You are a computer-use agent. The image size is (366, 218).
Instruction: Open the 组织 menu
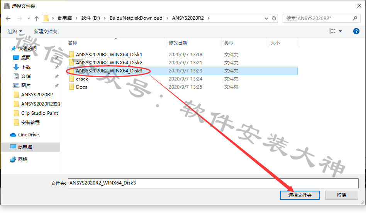coord(15,31)
